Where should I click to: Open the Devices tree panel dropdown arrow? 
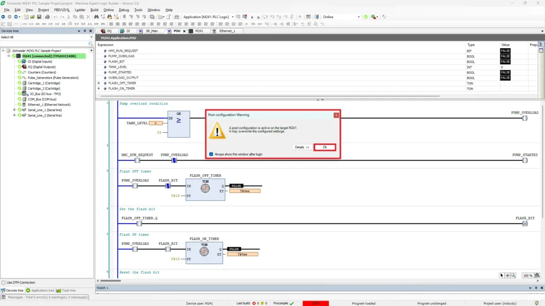coord(79,31)
